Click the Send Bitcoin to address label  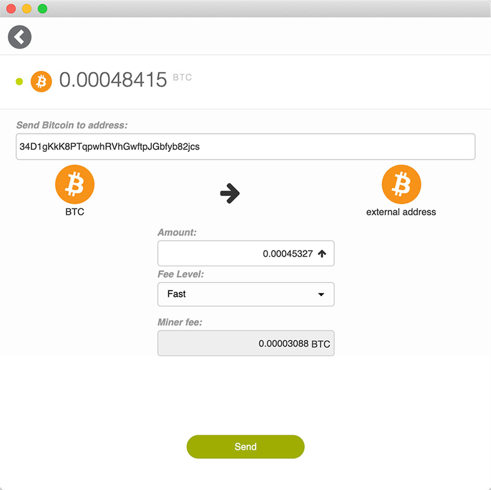(x=72, y=125)
